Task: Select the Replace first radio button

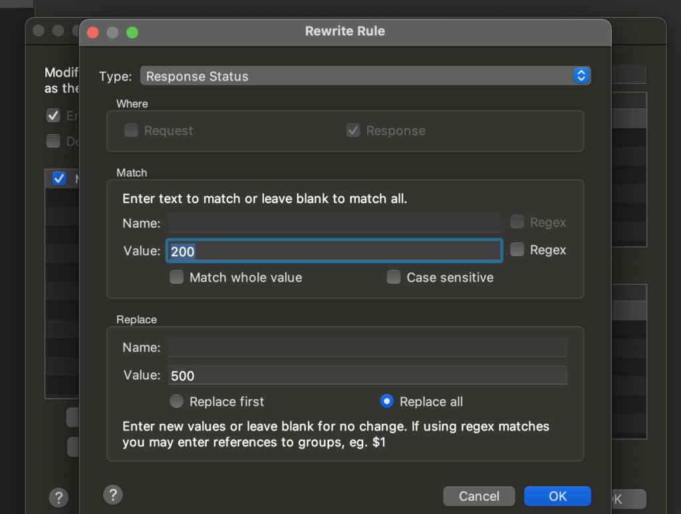Action: point(177,402)
